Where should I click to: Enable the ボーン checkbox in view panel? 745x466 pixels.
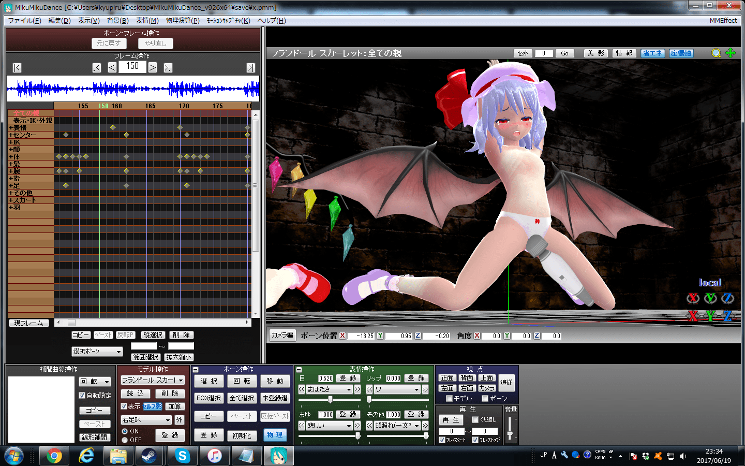(x=485, y=399)
